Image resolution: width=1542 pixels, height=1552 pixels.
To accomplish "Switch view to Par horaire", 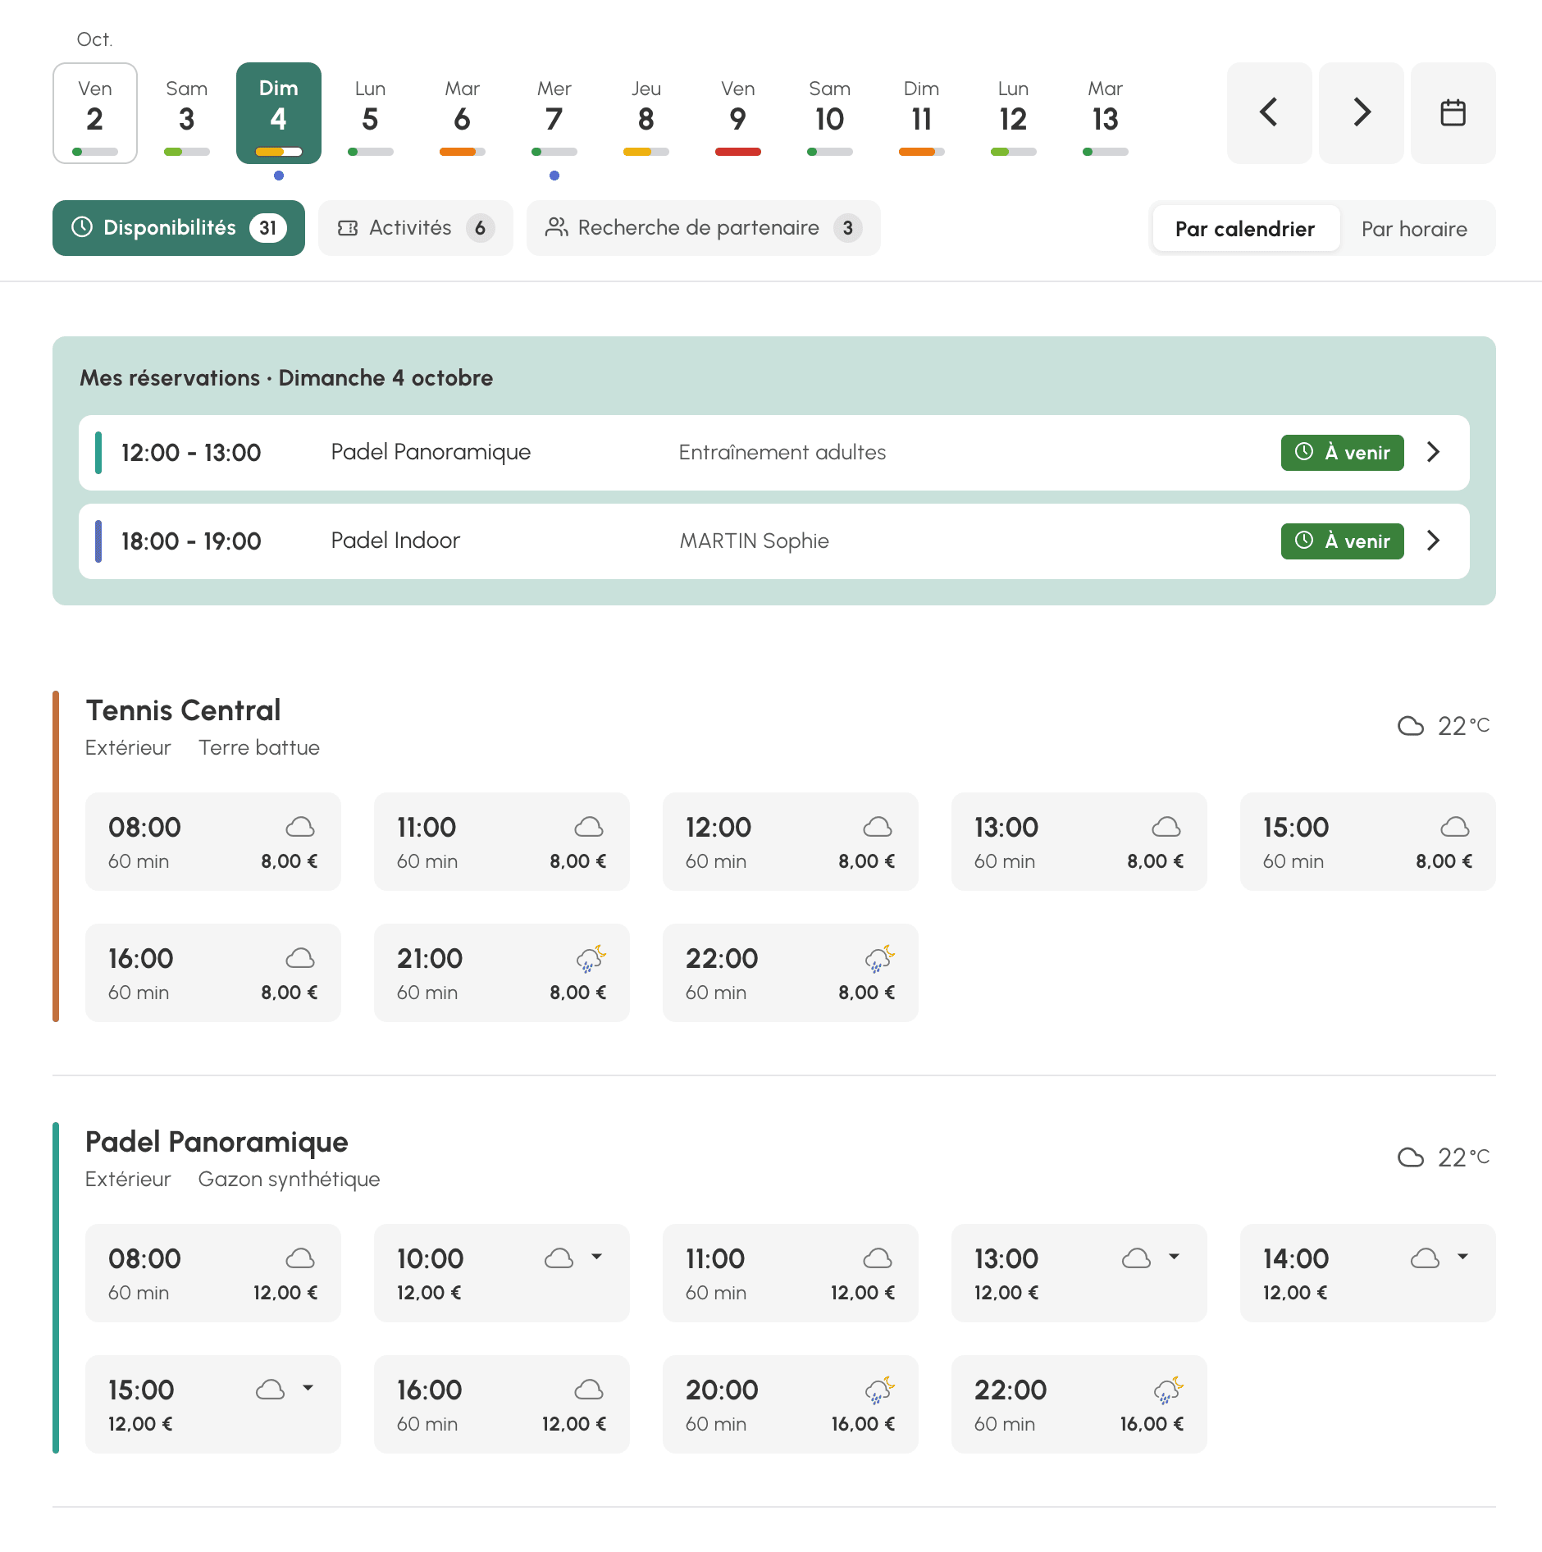I will (1414, 229).
